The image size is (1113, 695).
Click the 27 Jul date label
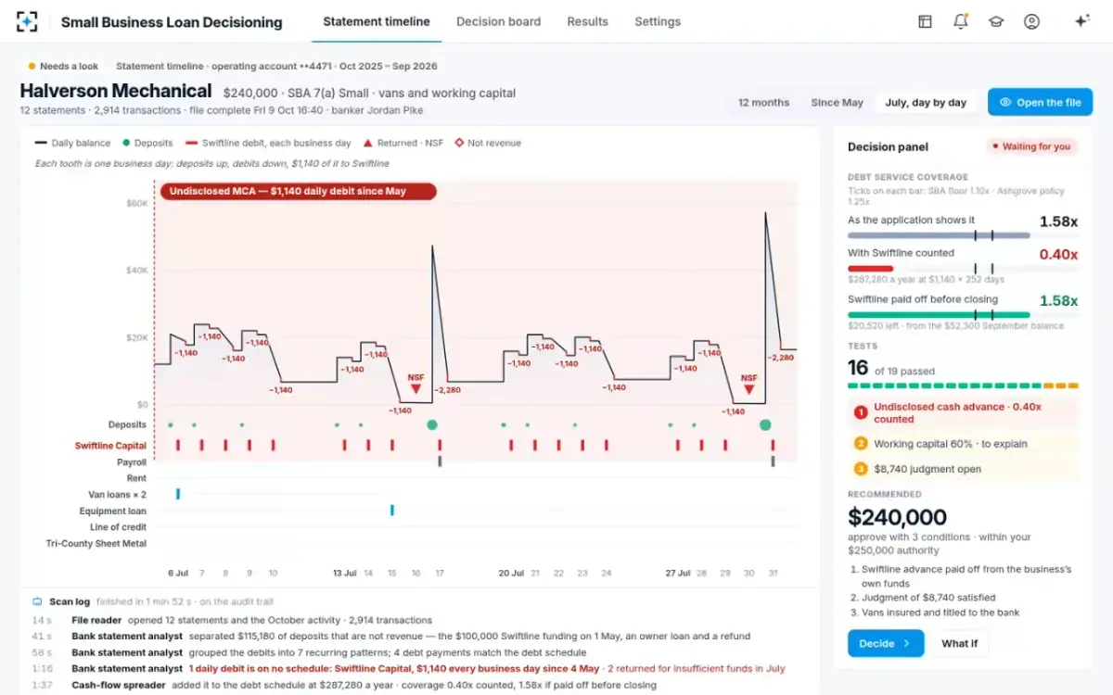tap(678, 574)
